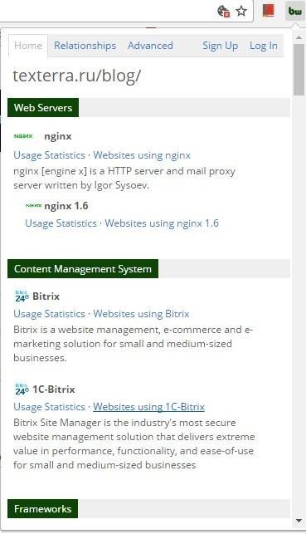Click the nginx description mentioning Igor Sysoev
306x534 pixels.
pos(124,178)
